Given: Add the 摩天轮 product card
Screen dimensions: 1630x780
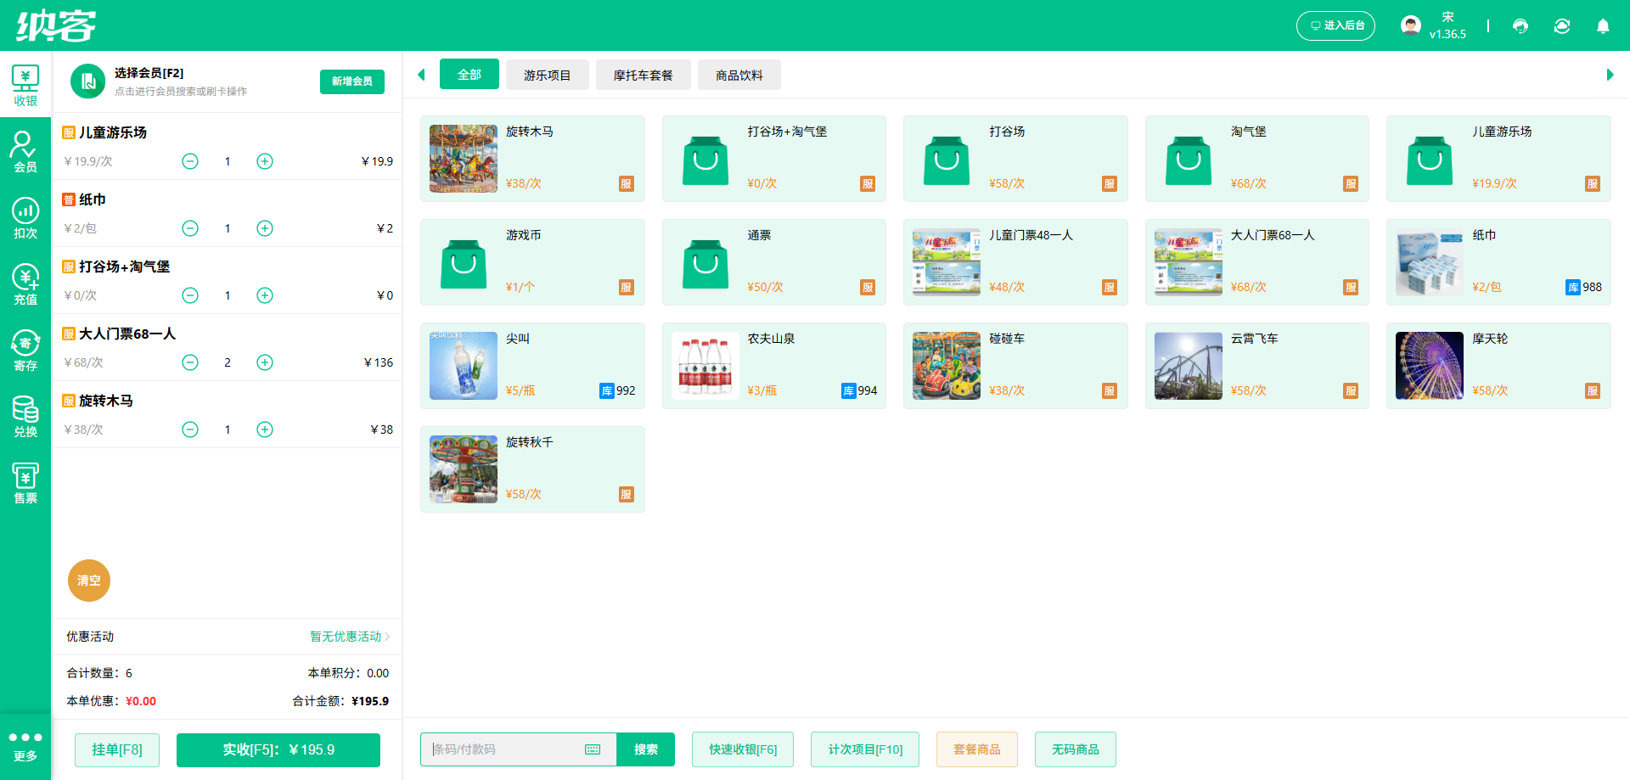Looking at the screenshot, I should click(x=1498, y=366).
